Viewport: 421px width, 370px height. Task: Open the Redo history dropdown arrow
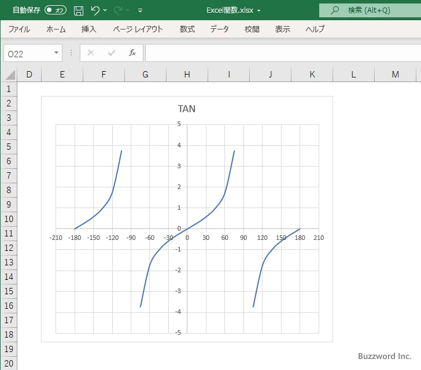128,10
